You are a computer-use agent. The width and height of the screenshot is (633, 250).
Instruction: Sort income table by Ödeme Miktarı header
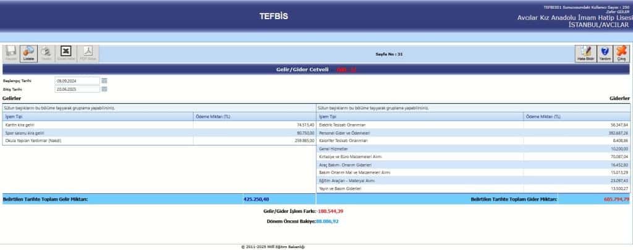tap(255, 116)
